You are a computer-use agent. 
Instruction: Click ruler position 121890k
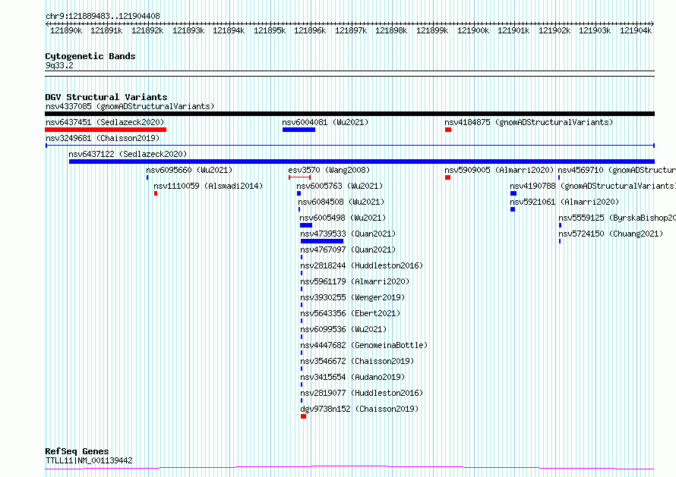(x=66, y=30)
